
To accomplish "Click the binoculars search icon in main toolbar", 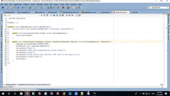I will [3, 8].
